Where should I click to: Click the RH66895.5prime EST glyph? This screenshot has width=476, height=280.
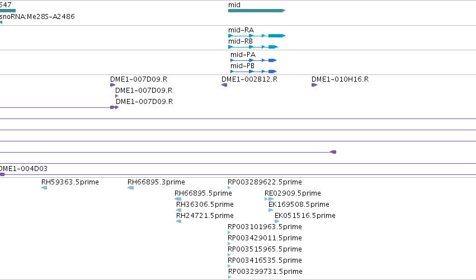coord(178,199)
